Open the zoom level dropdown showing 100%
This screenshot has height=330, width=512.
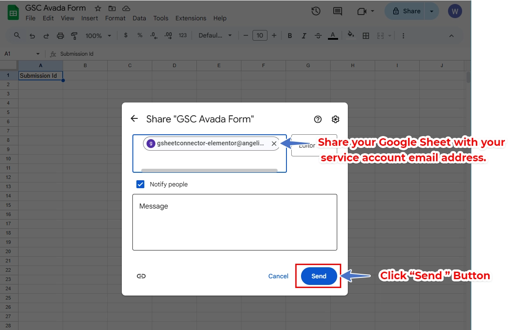[97, 35]
